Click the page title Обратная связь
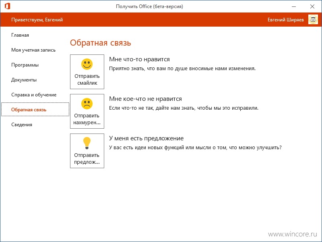The height and width of the screenshot is (242, 322). pos(100,43)
